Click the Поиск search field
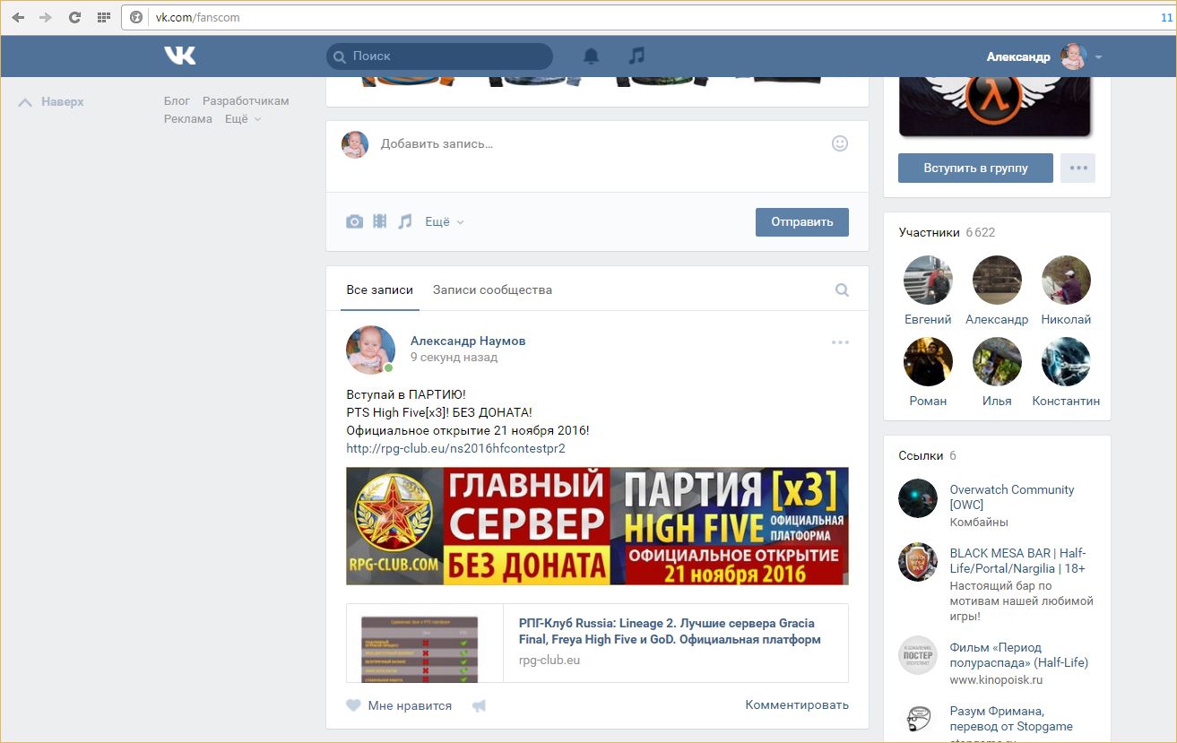This screenshot has height=743, width=1177. (439, 56)
